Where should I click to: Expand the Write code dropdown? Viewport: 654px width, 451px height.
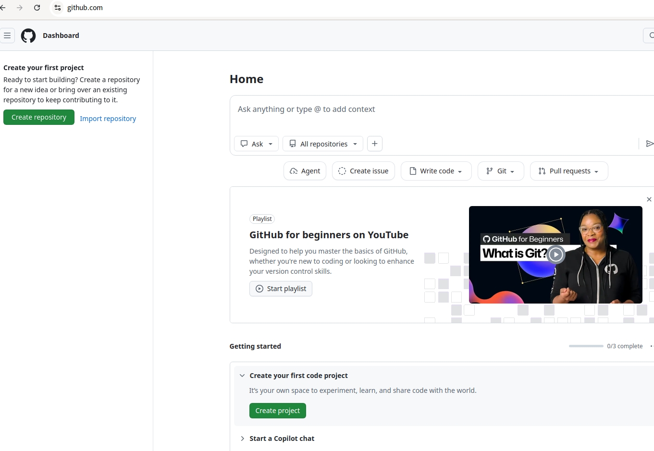pyautogui.click(x=436, y=171)
